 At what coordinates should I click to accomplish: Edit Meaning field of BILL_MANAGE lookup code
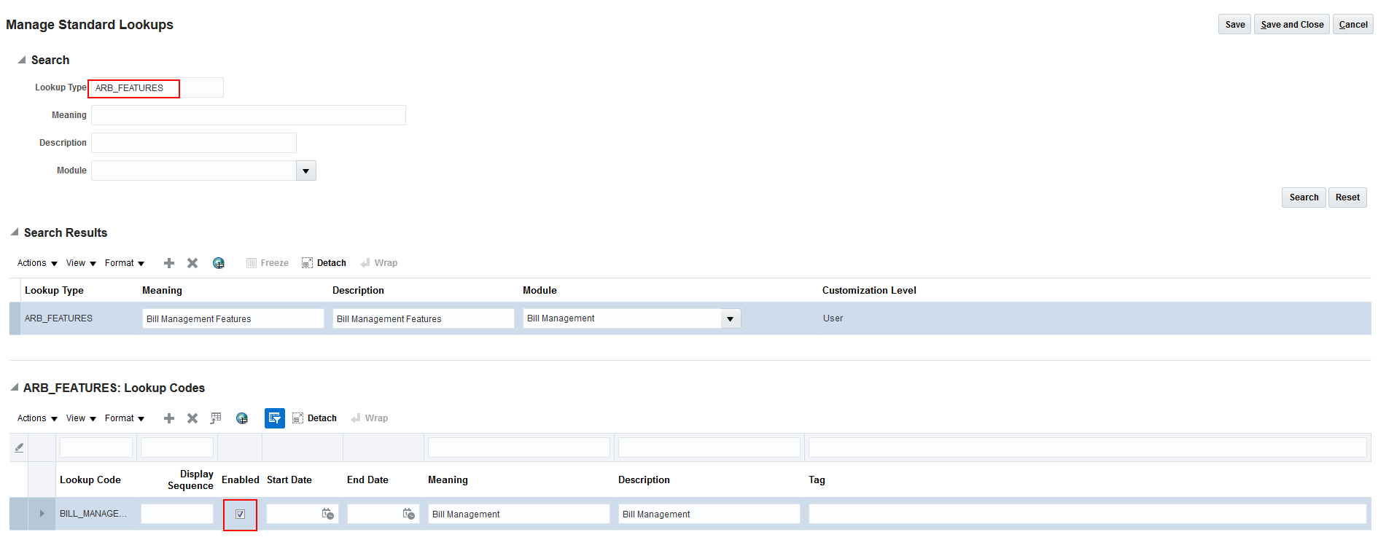pyautogui.click(x=519, y=514)
